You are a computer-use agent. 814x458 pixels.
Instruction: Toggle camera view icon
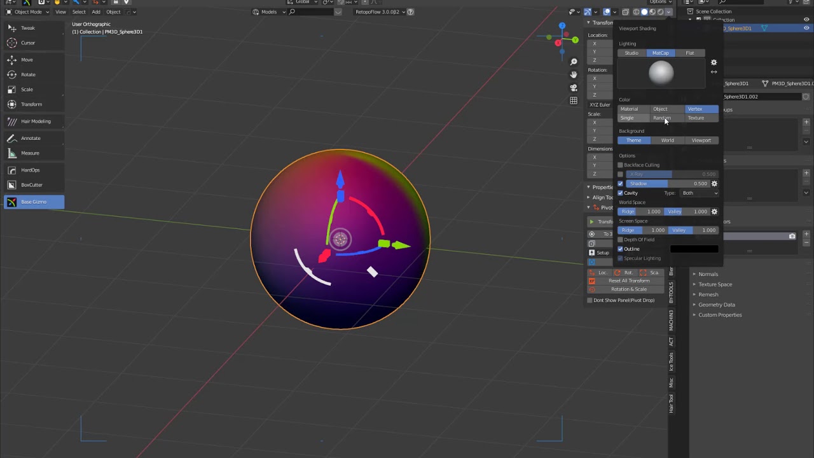pos(574,87)
